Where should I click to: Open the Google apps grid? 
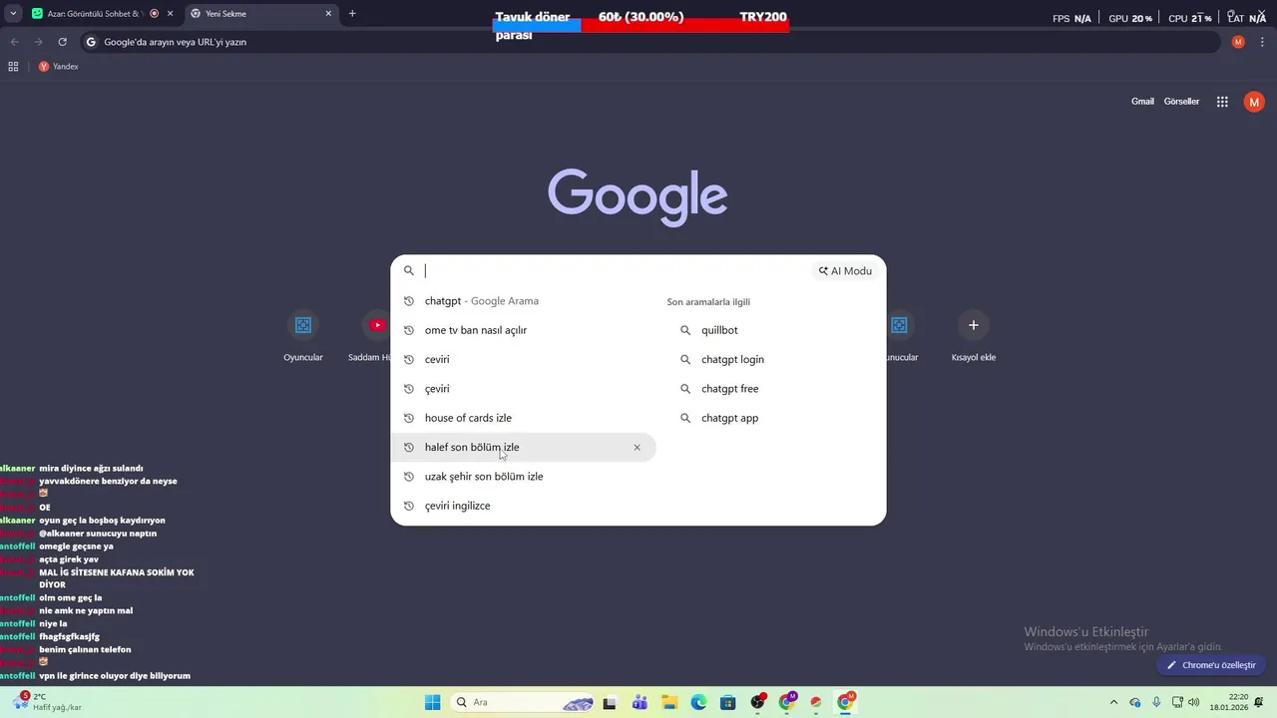(x=1222, y=102)
